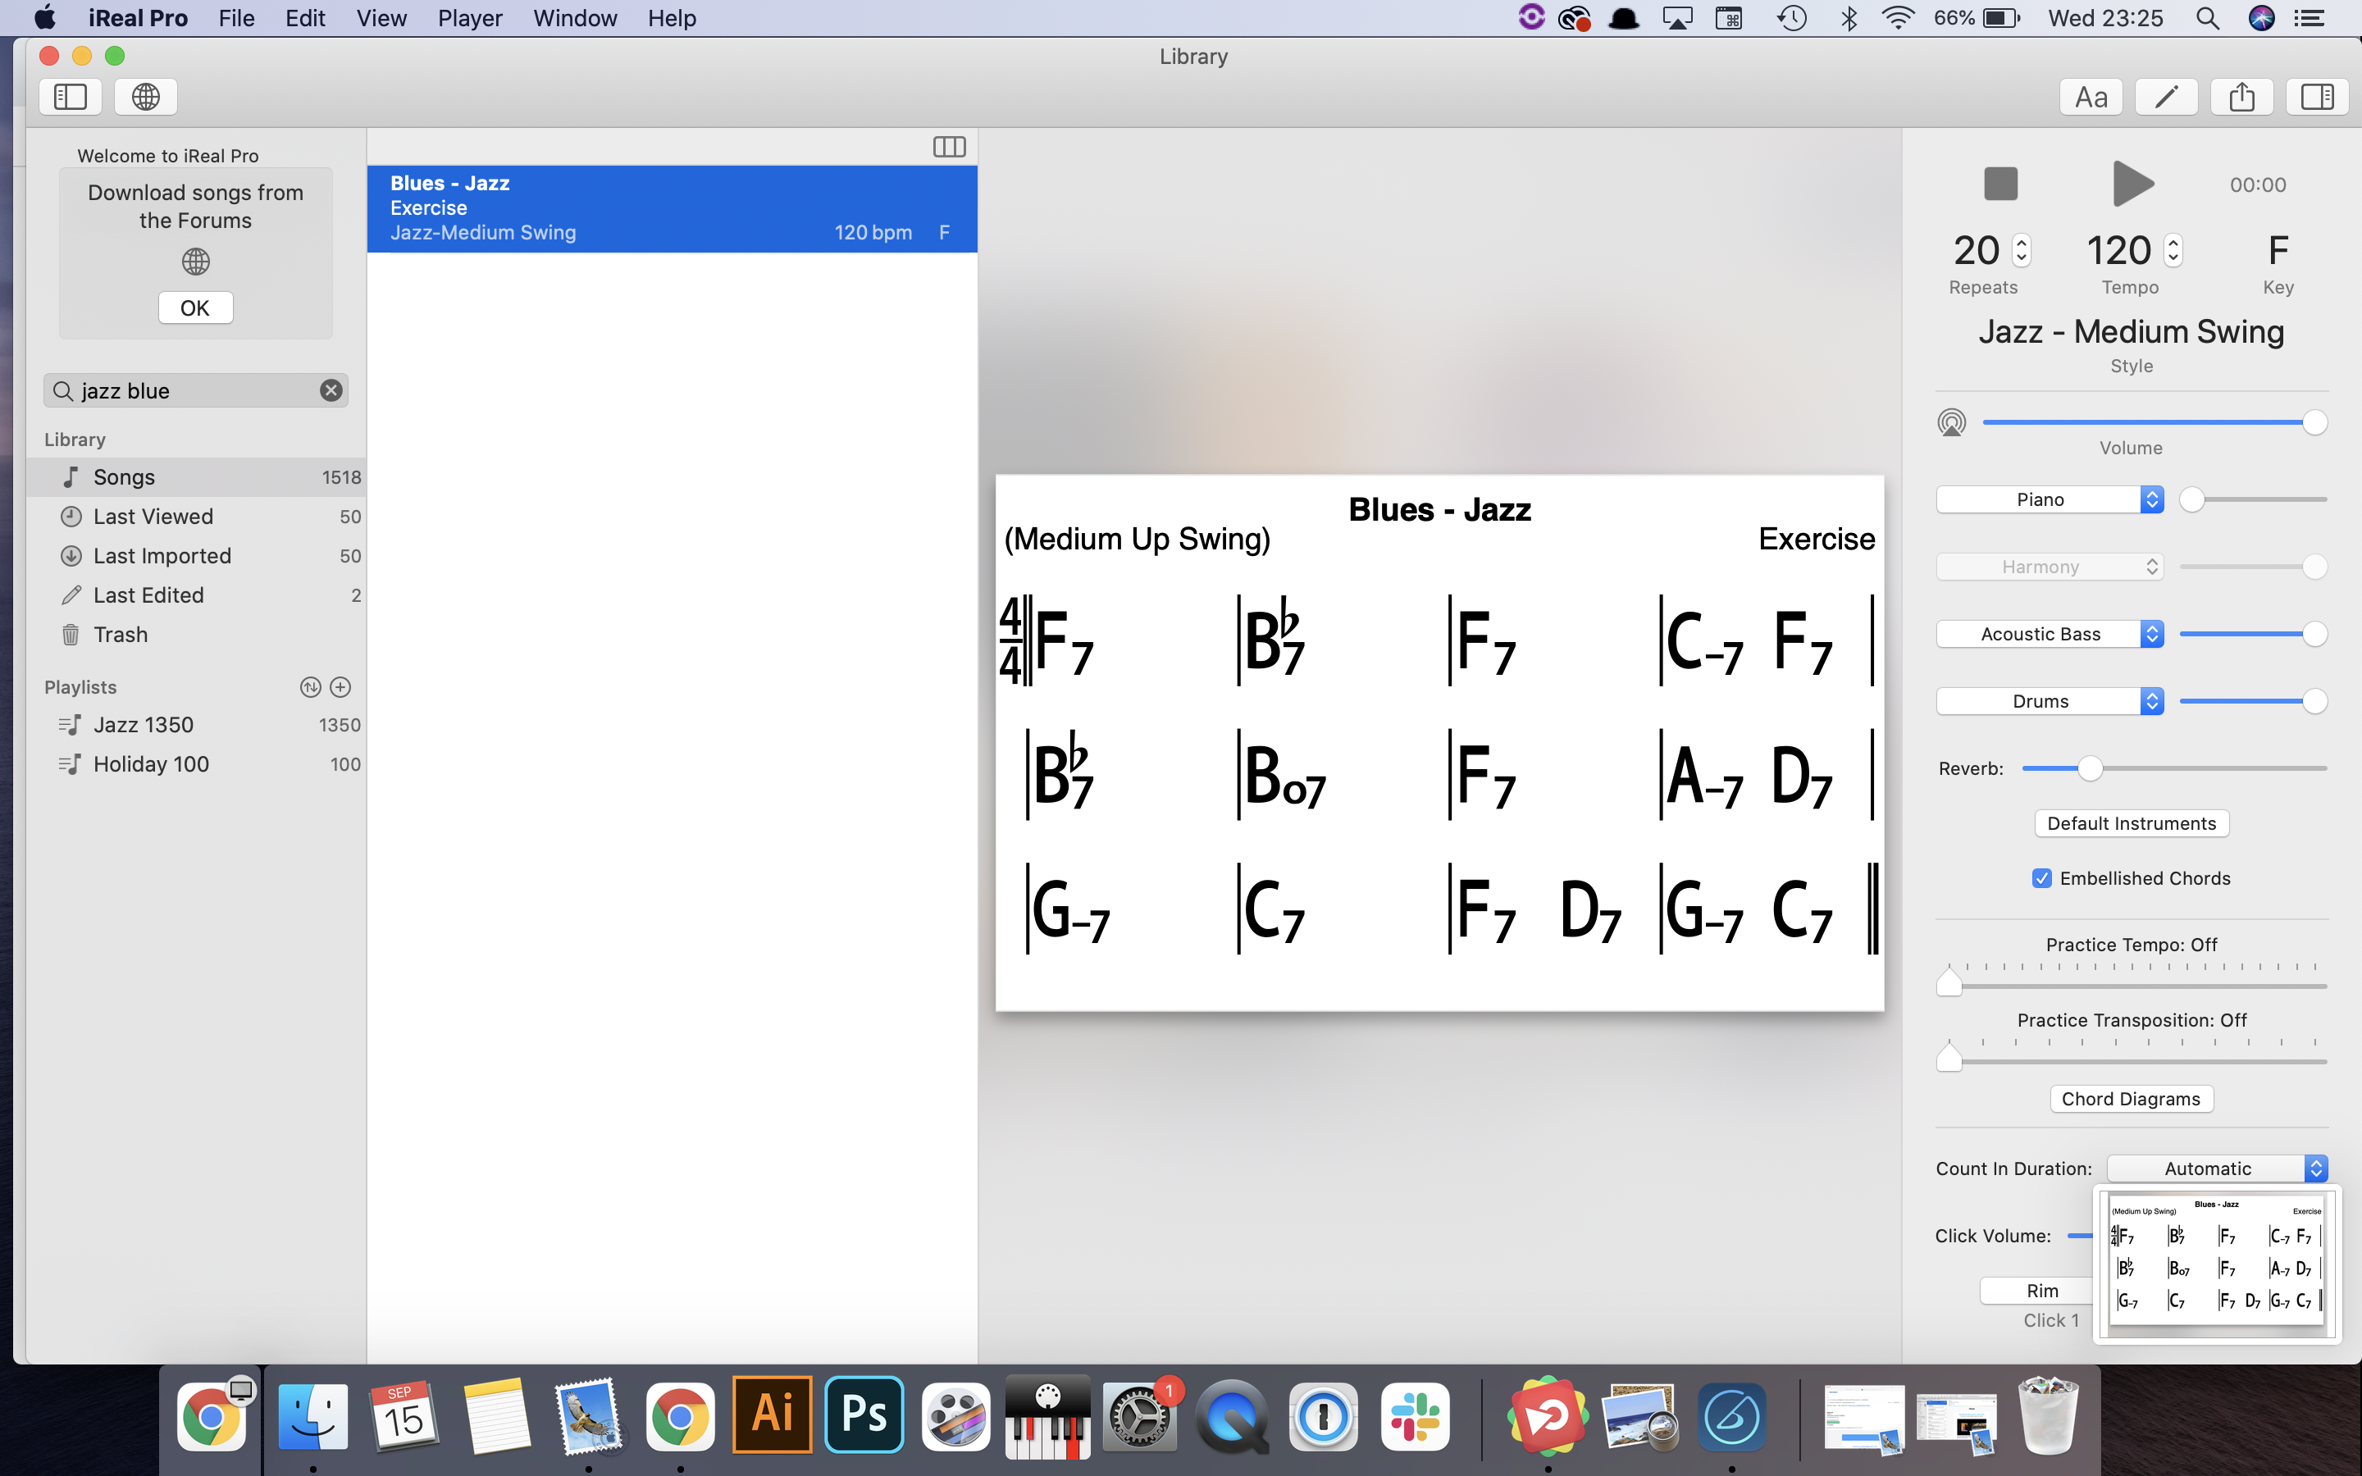Open the Count In Duration dropdown
This screenshot has height=1476, width=2362.
tap(2218, 1168)
